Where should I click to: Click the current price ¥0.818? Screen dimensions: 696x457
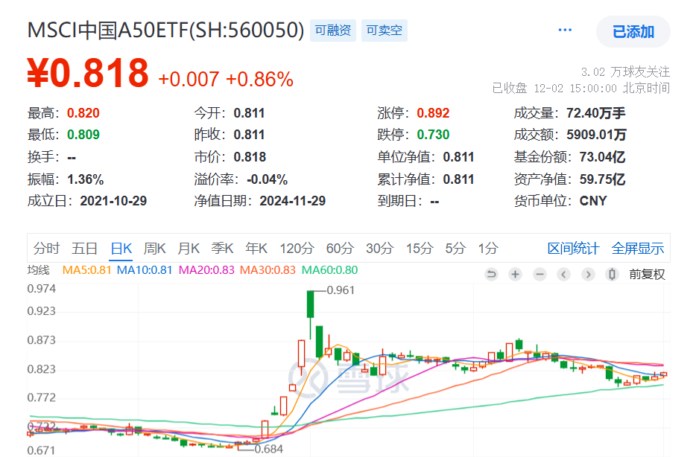pyautogui.click(x=88, y=73)
